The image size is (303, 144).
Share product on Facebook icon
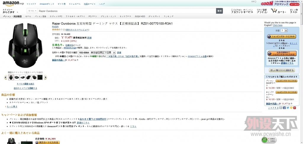[284, 108]
